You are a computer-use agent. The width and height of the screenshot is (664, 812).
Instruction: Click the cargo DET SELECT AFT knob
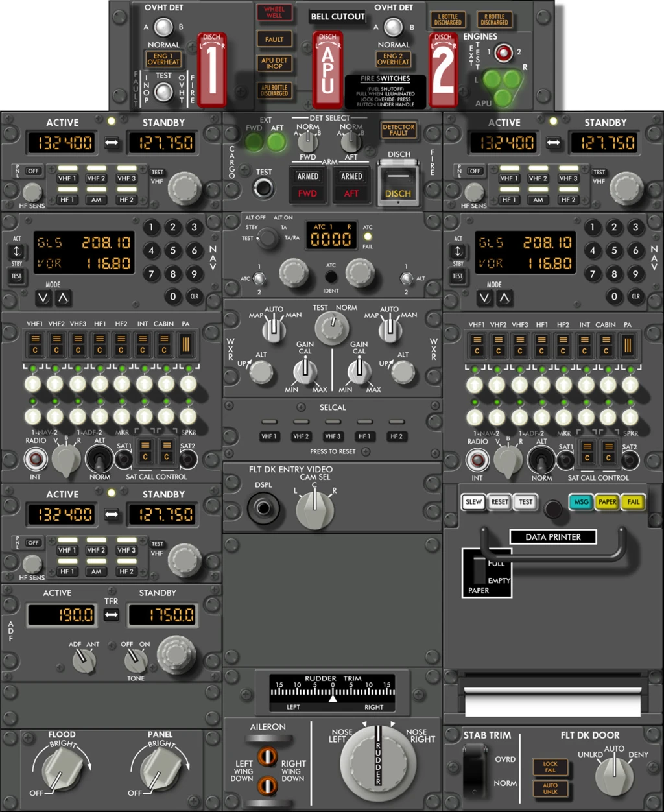pyautogui.click(x=351, y=140)
